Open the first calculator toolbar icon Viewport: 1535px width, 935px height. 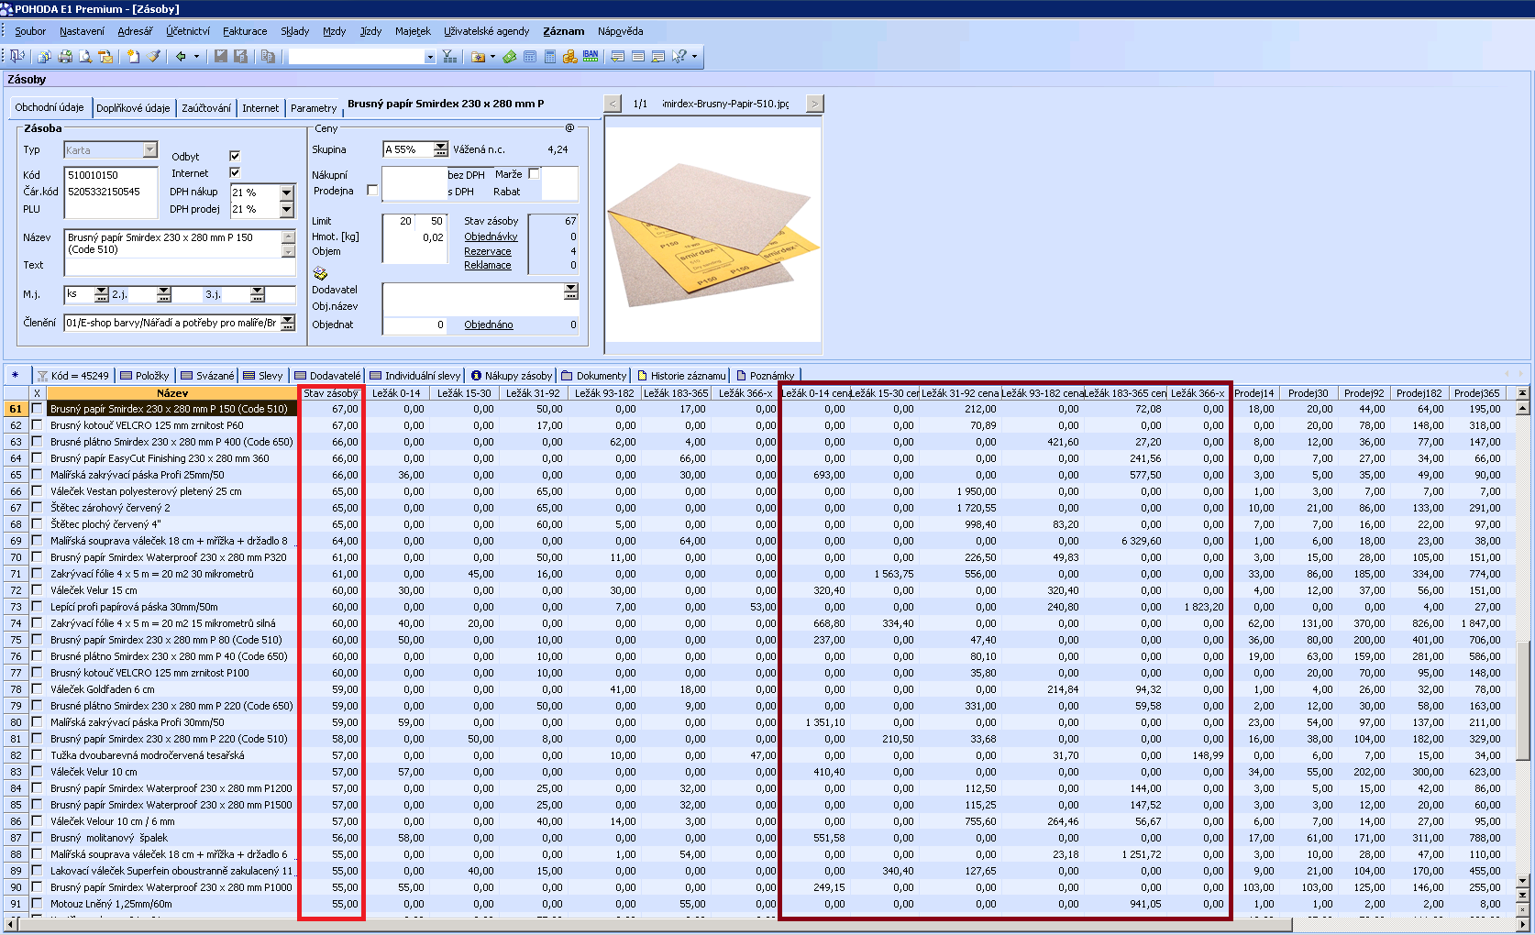(530, 56)
